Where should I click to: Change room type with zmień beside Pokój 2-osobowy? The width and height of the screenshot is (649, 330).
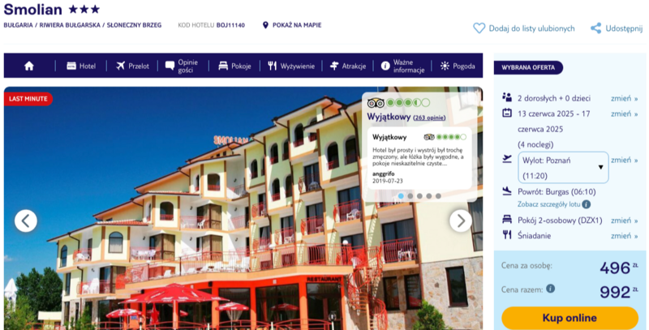(624, 221)
